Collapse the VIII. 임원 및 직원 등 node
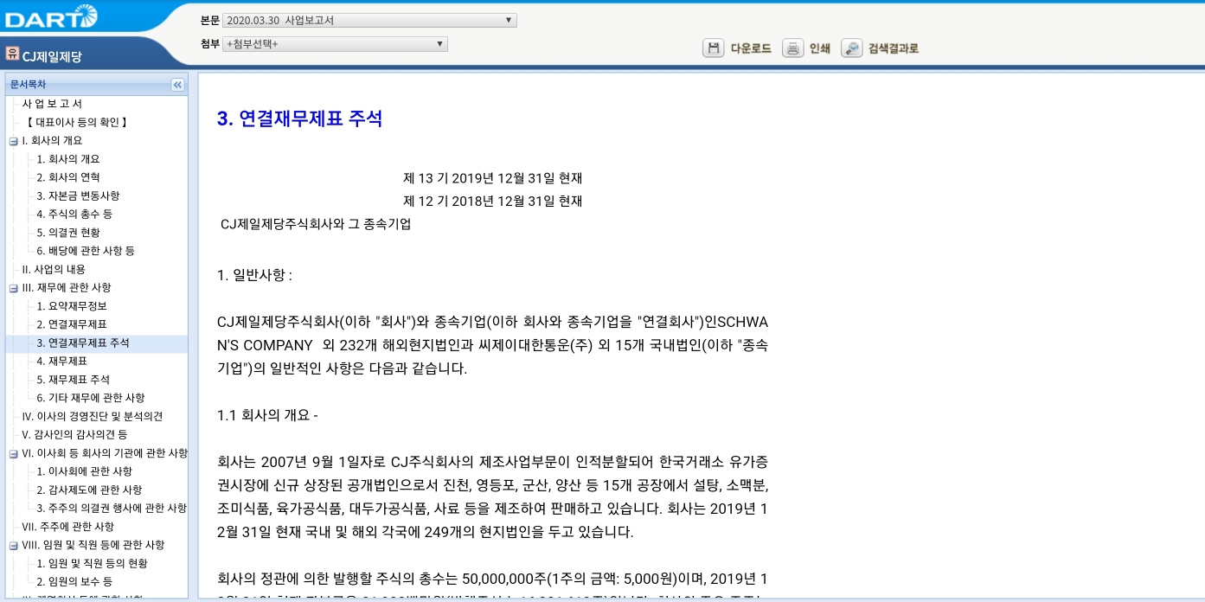 click(13, 546)
